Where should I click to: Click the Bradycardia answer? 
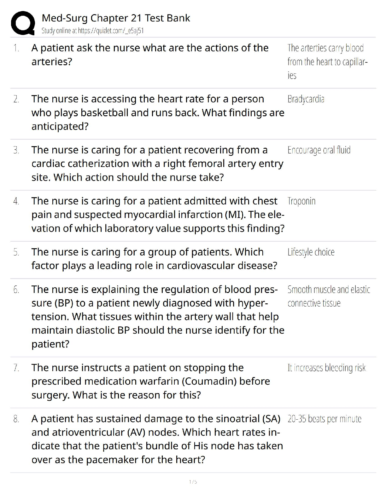pyautogui.click(x=306, y=99)
